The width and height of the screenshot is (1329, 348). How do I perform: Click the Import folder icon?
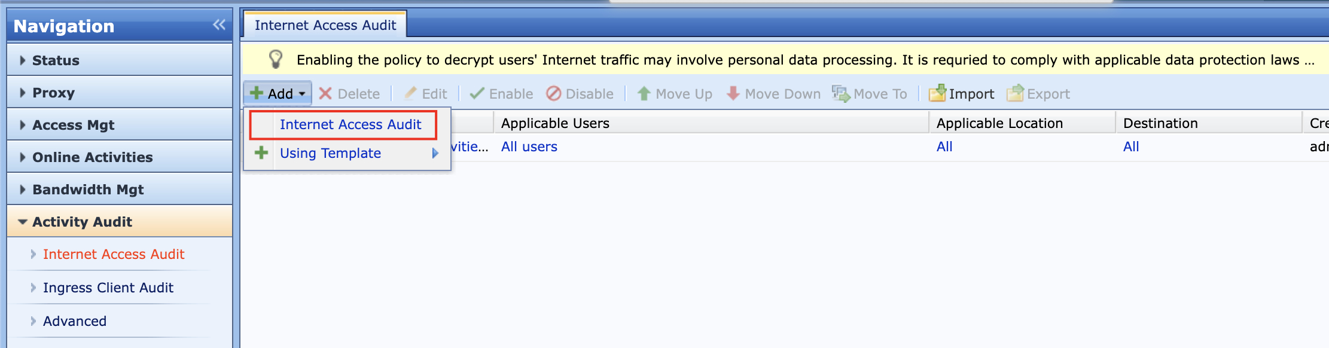(x=937, y=94)
